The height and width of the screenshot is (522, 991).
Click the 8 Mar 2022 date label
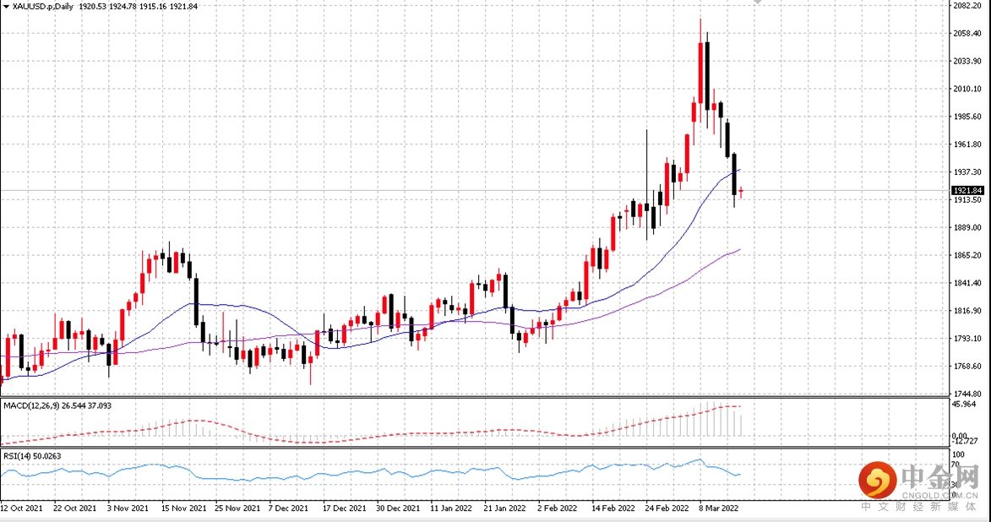718,508
